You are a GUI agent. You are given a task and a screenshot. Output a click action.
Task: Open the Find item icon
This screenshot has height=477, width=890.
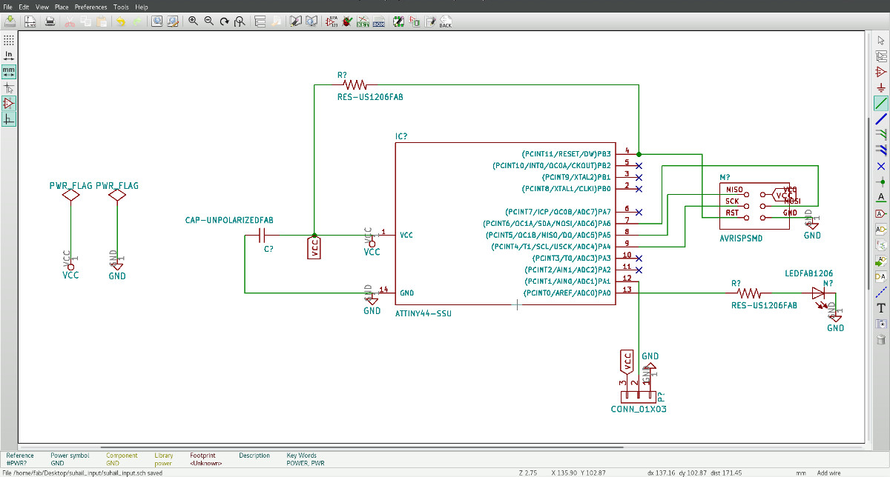pyautogui.click(x=156, y=21)
